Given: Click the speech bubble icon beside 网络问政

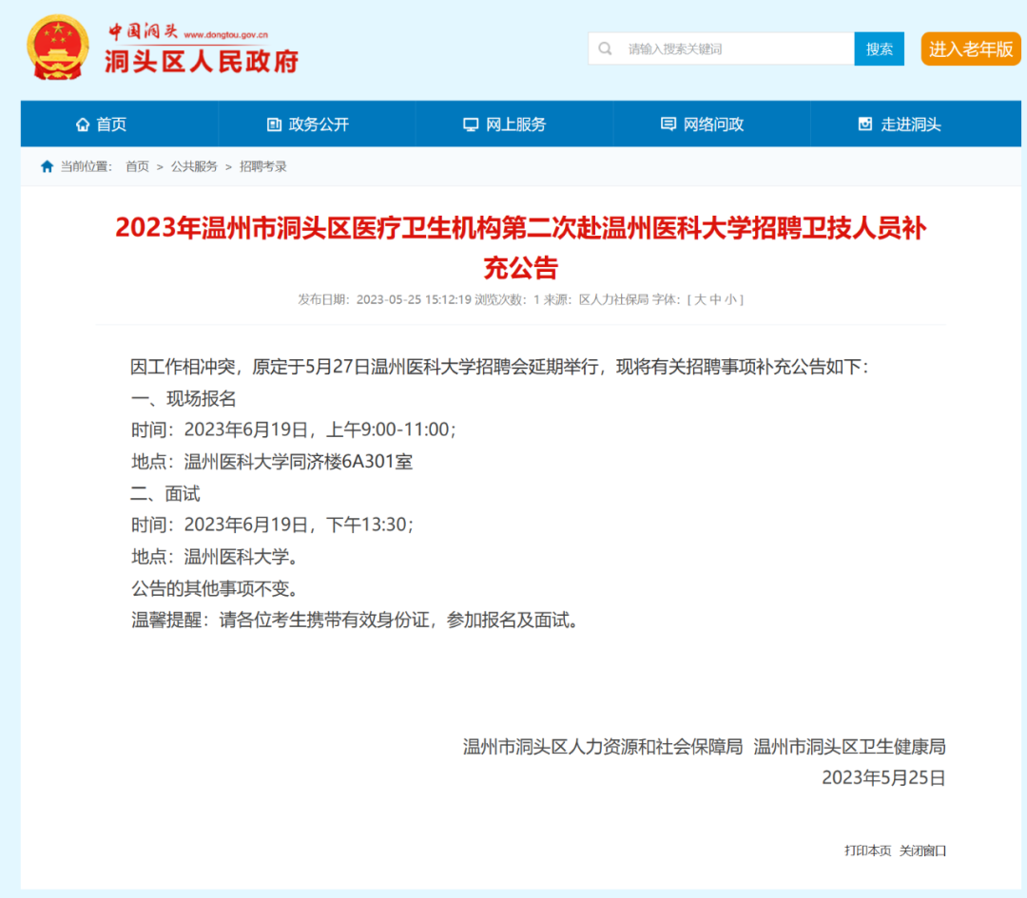Looking at the screenshot, I should click(x=668, y=124).
